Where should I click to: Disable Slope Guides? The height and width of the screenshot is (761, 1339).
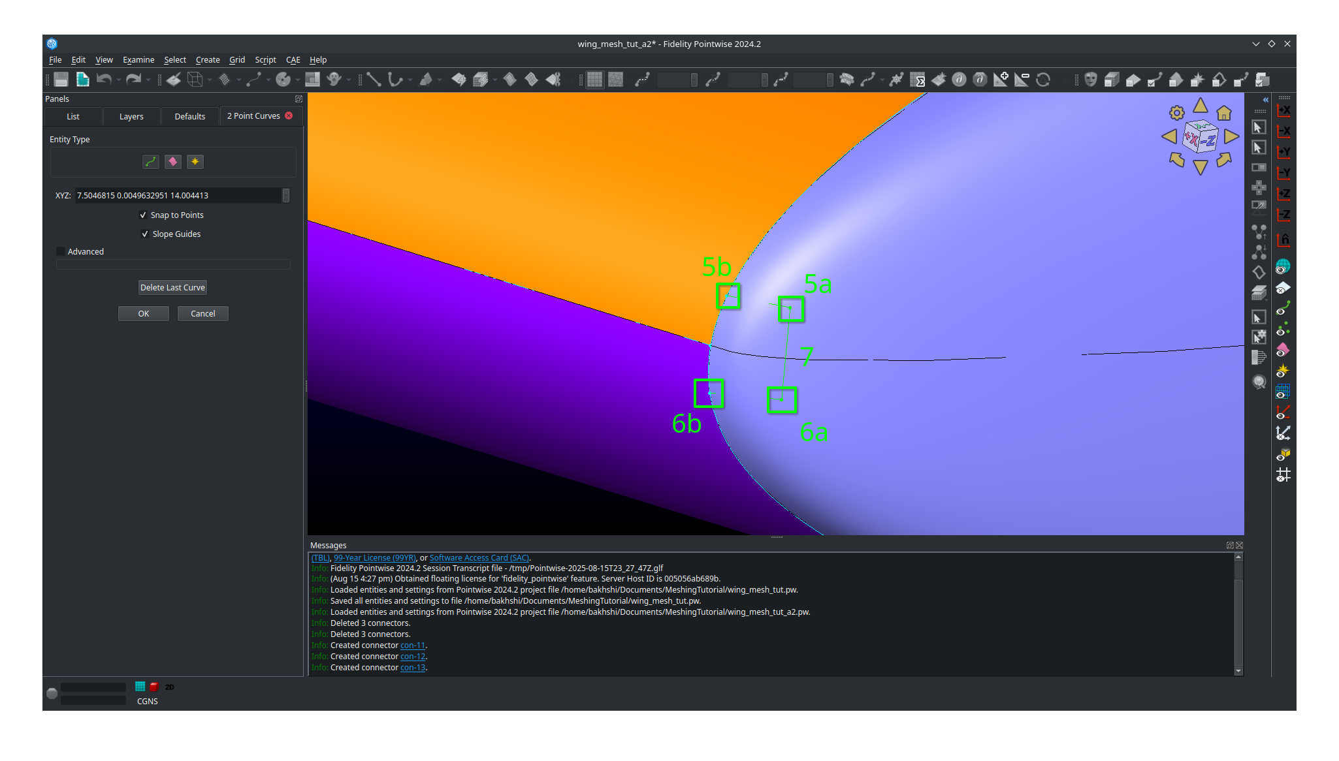pos(145,234)
